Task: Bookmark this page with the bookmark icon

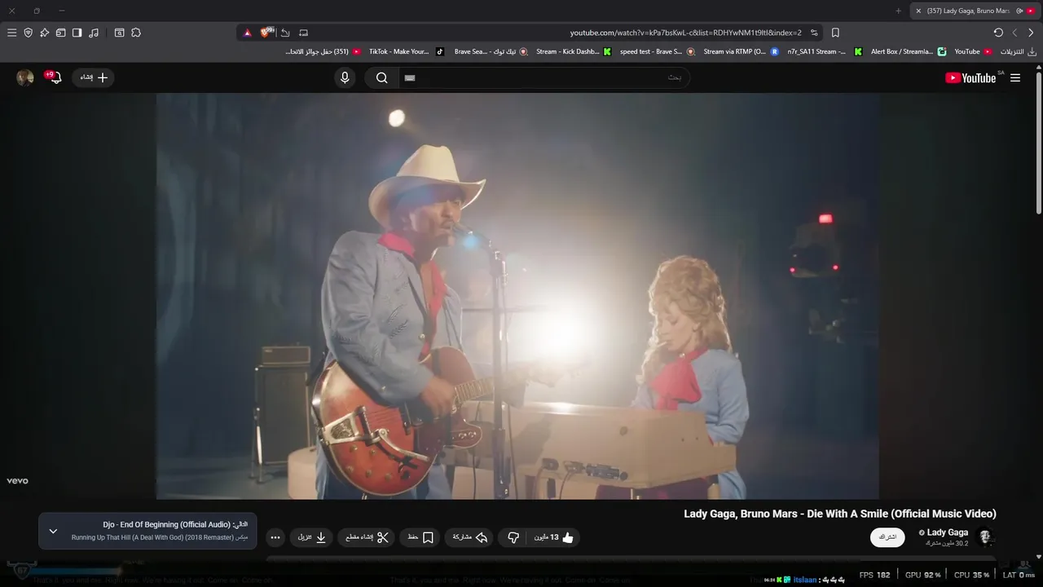Action: tap(835, 33)
